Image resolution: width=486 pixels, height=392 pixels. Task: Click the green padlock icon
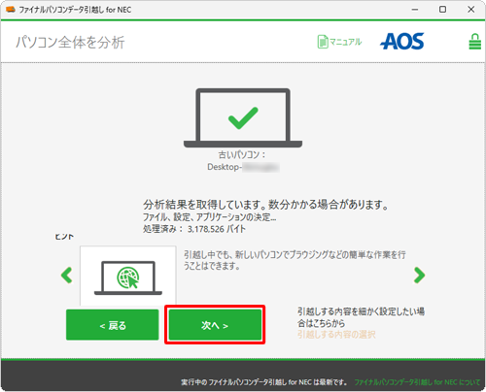click(474, 42)
